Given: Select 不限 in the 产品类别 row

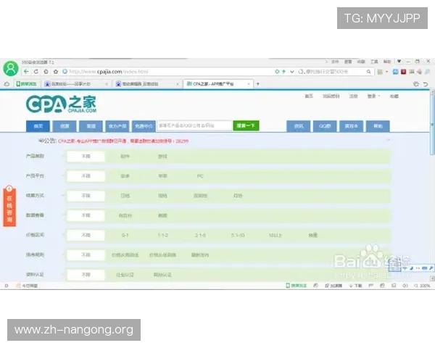Looking at the screenshot, I should click(86, 157).
